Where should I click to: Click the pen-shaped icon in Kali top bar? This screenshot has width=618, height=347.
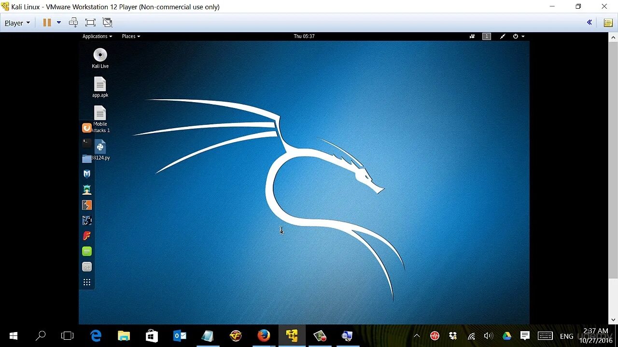click(x=503, y=36)
